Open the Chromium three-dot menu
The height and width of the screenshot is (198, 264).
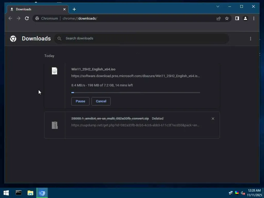point(254,18)
